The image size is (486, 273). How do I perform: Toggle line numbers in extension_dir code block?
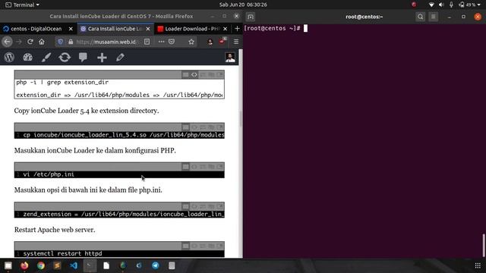point(185,74)
